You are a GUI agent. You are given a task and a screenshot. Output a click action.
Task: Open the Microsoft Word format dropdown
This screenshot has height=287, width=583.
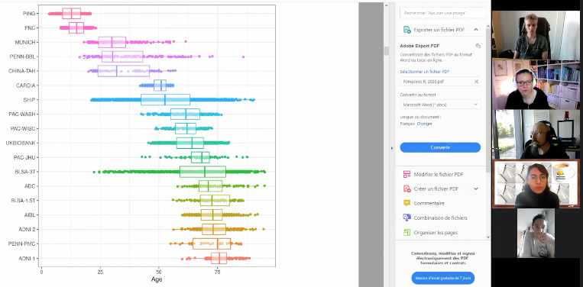pyautogui.click(x=440, y=105)
